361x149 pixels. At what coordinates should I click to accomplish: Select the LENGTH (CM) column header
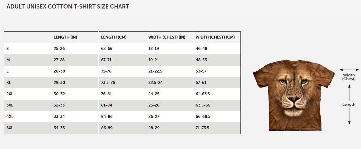pyautogui.click(x=114, y=37)
